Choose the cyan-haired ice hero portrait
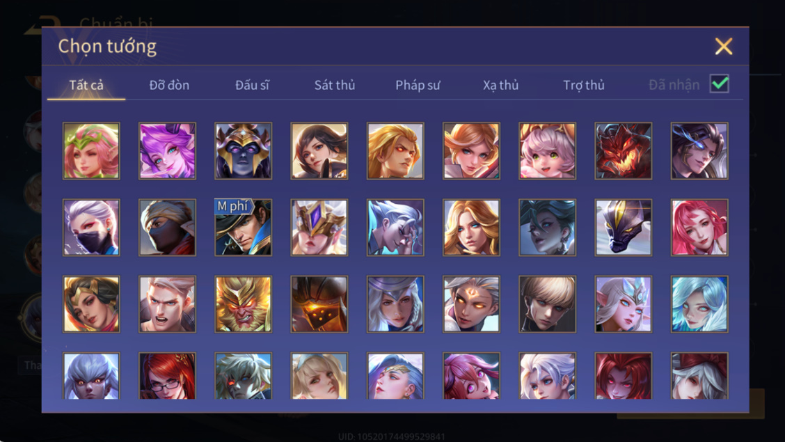The height and width of the screenshot is (442, 785). [699, 304]
